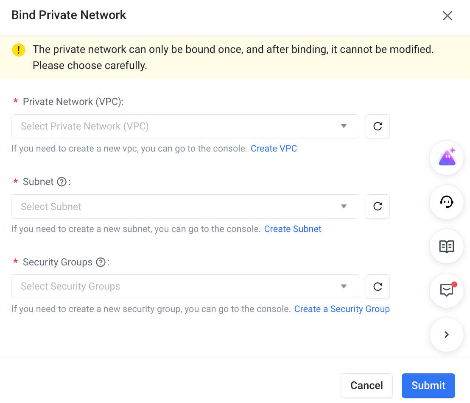Screen dimensions: 470x403
Task: Refresh the Security Groups list
Action: click(378, 286)
